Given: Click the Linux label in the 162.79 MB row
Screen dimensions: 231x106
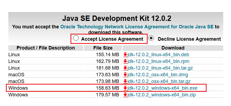Looking at the screenshot, I should (x=14, y=61).
